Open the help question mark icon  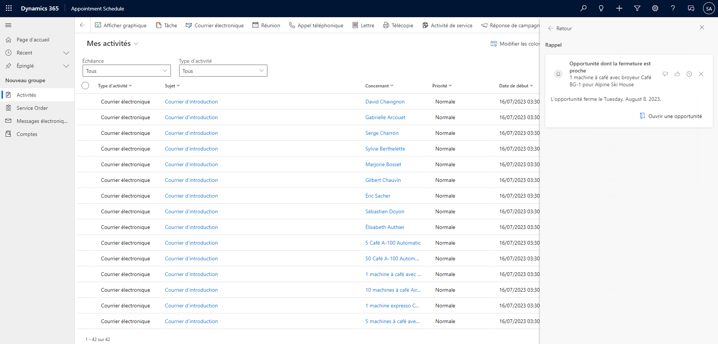[673, 8]
